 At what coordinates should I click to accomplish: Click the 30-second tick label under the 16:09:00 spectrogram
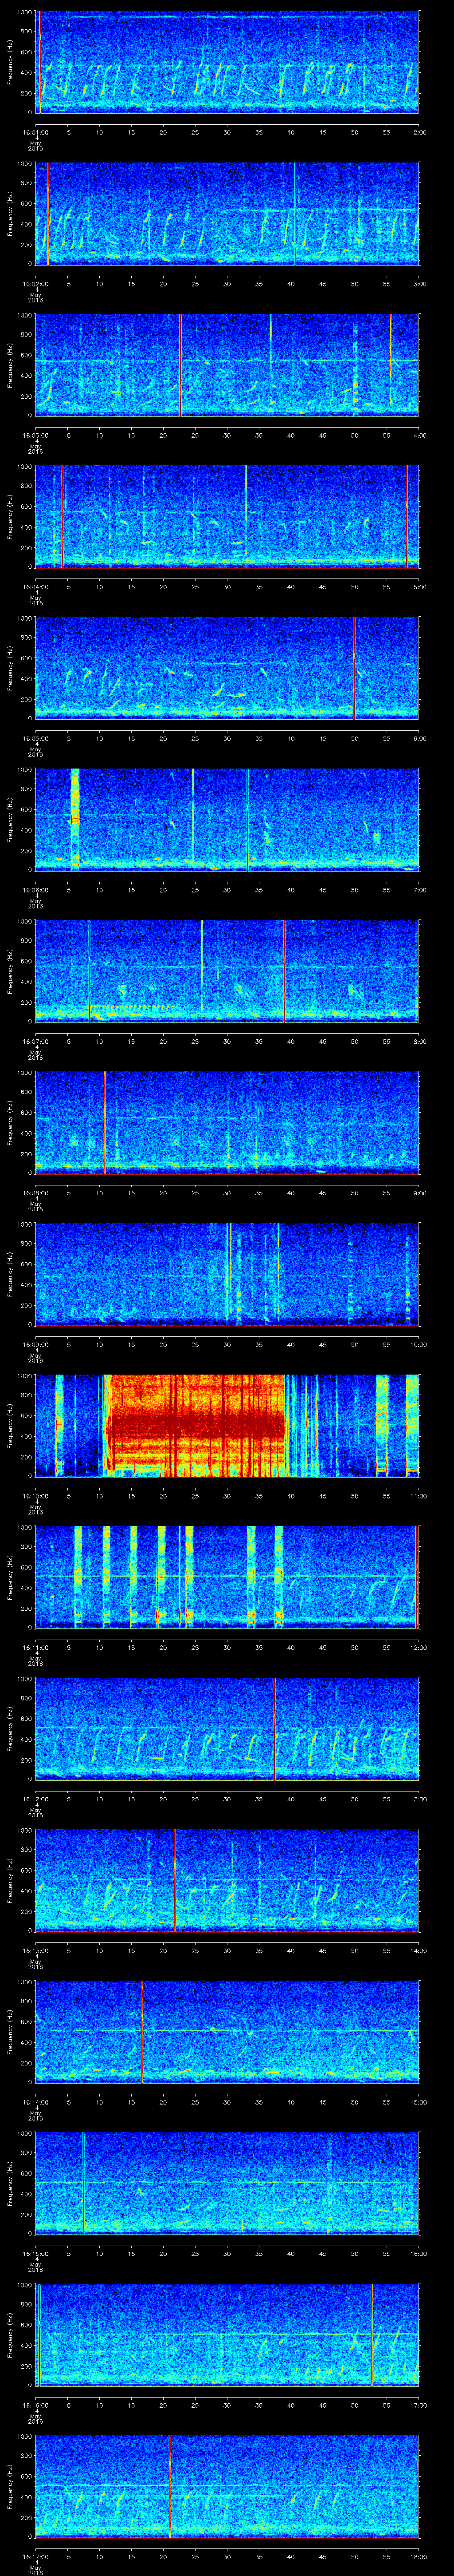(x=227, y=1344)
